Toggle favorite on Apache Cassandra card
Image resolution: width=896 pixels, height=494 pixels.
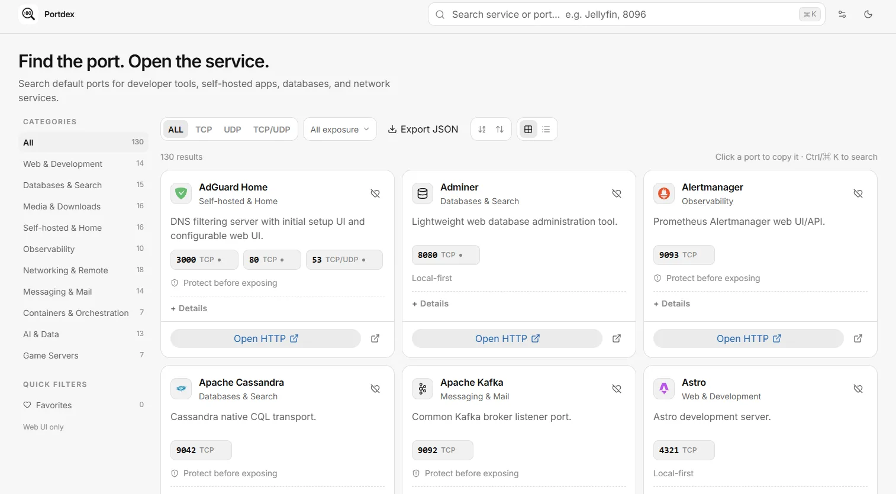(x=375, y=389)
